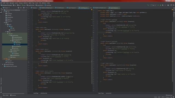The width and height of the screenshot is (175, 98).
Task: Toggle the Project side tool window stripe button
Action: coord(1,10)
